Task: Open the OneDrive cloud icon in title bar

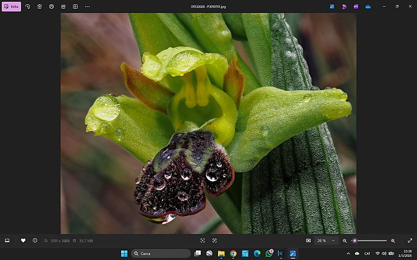Action: coord(368,6)
